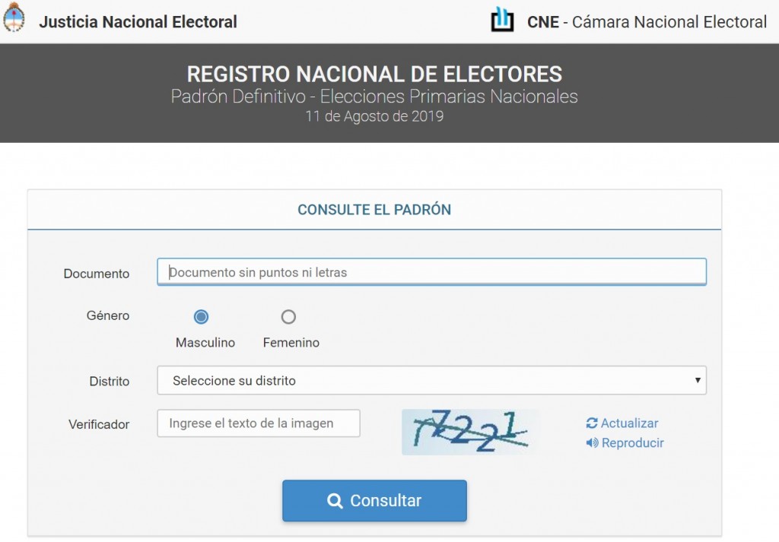
Task: Click the captcha image
Action: pyautogui.click(x=470, y=432)
